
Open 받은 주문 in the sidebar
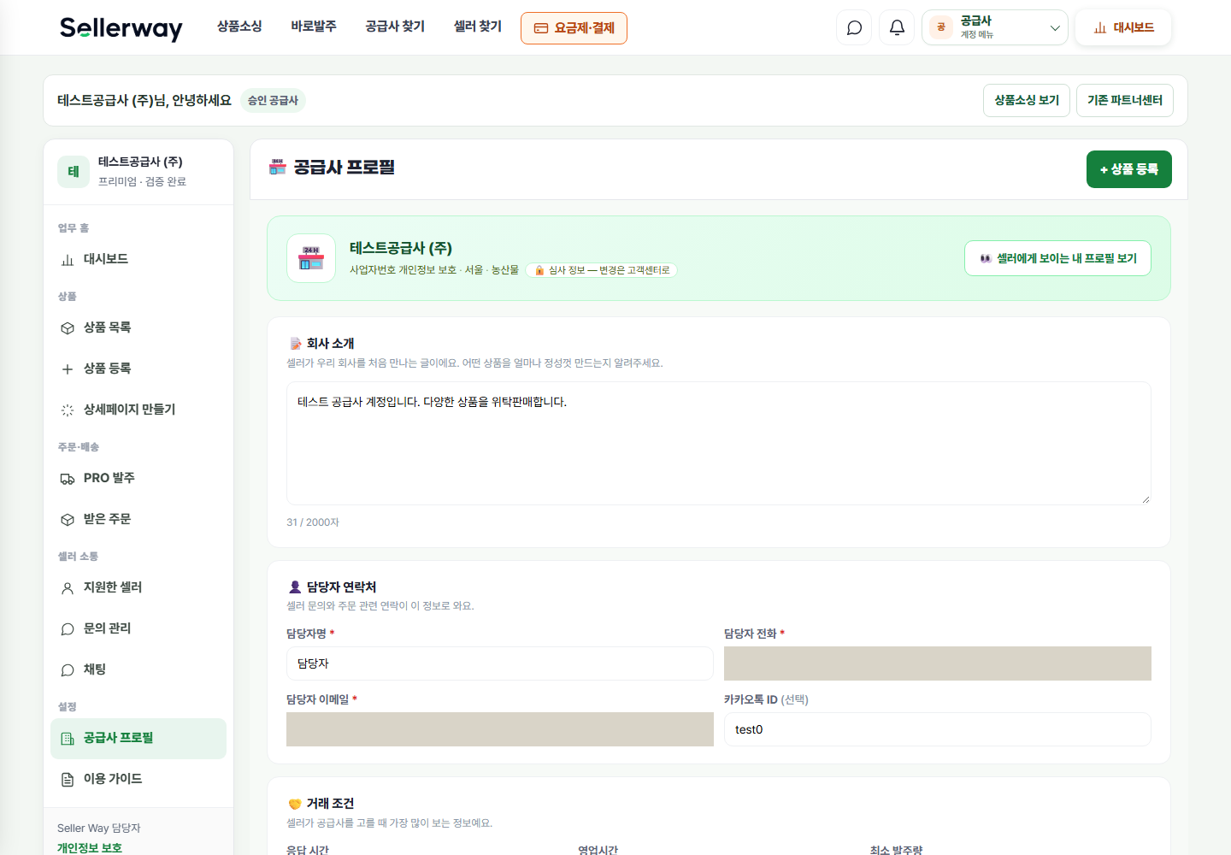click(138, 519)
